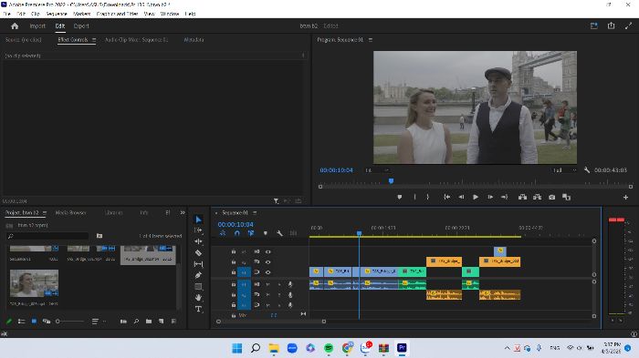Image resolution: width=639 pixels, height=358 pixels.
Task: Solo audio track A1
Action: tap(279, 284)
